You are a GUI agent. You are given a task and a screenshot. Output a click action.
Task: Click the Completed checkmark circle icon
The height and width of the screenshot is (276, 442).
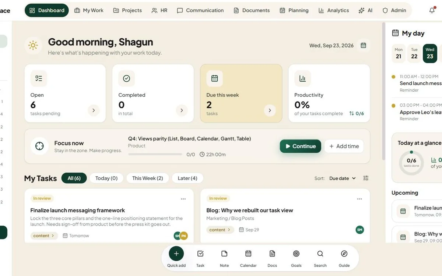[x=126, y=78]
